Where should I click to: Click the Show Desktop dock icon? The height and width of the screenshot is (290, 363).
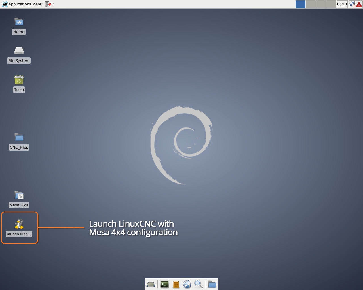[x=151, y=284]
